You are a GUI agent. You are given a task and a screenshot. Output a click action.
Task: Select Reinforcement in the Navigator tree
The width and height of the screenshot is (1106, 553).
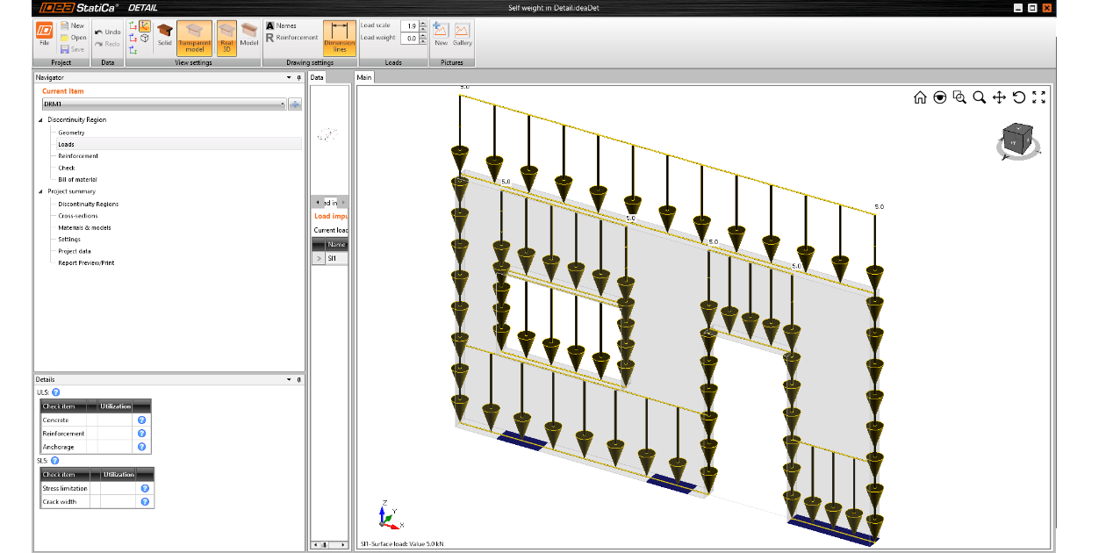click(x=78, y=156)
